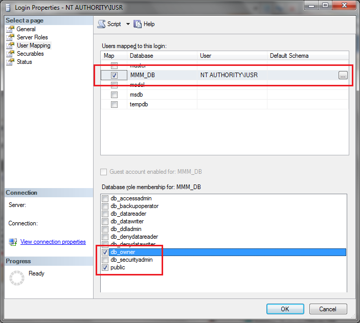Click the User column header
The width and height of the screenshot is (360, 323).
232,56
